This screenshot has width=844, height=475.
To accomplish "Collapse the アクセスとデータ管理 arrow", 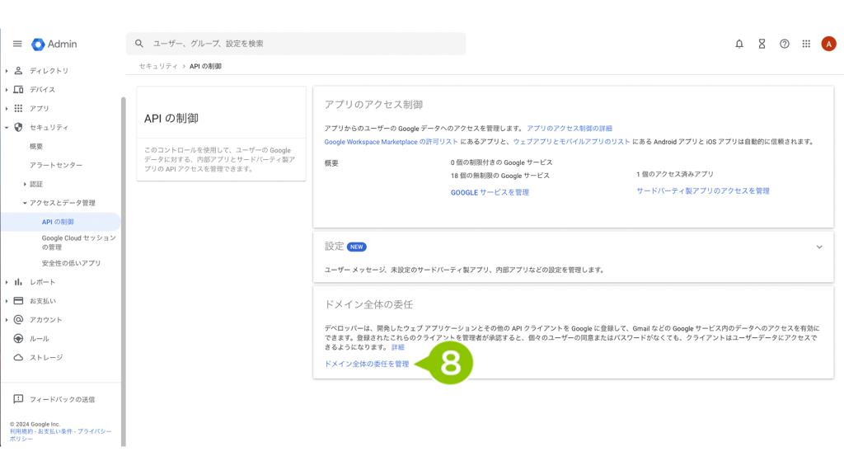I will pos(25,203).
